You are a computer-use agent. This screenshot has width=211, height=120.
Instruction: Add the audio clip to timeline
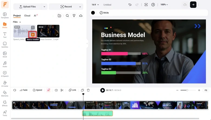pos(33,35)
